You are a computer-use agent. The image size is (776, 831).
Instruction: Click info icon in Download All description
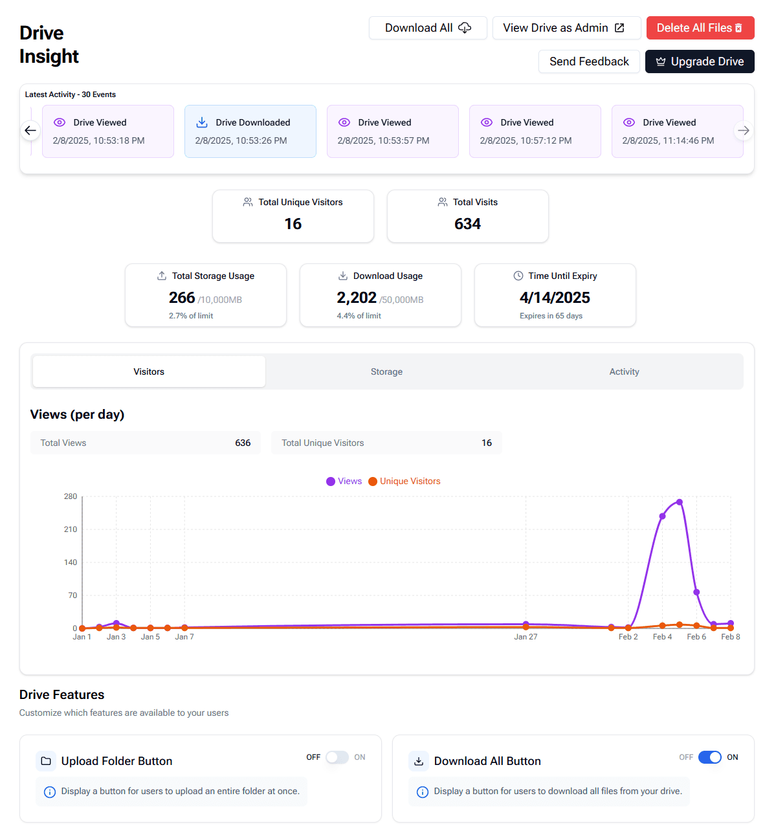(x=423, y=792)
